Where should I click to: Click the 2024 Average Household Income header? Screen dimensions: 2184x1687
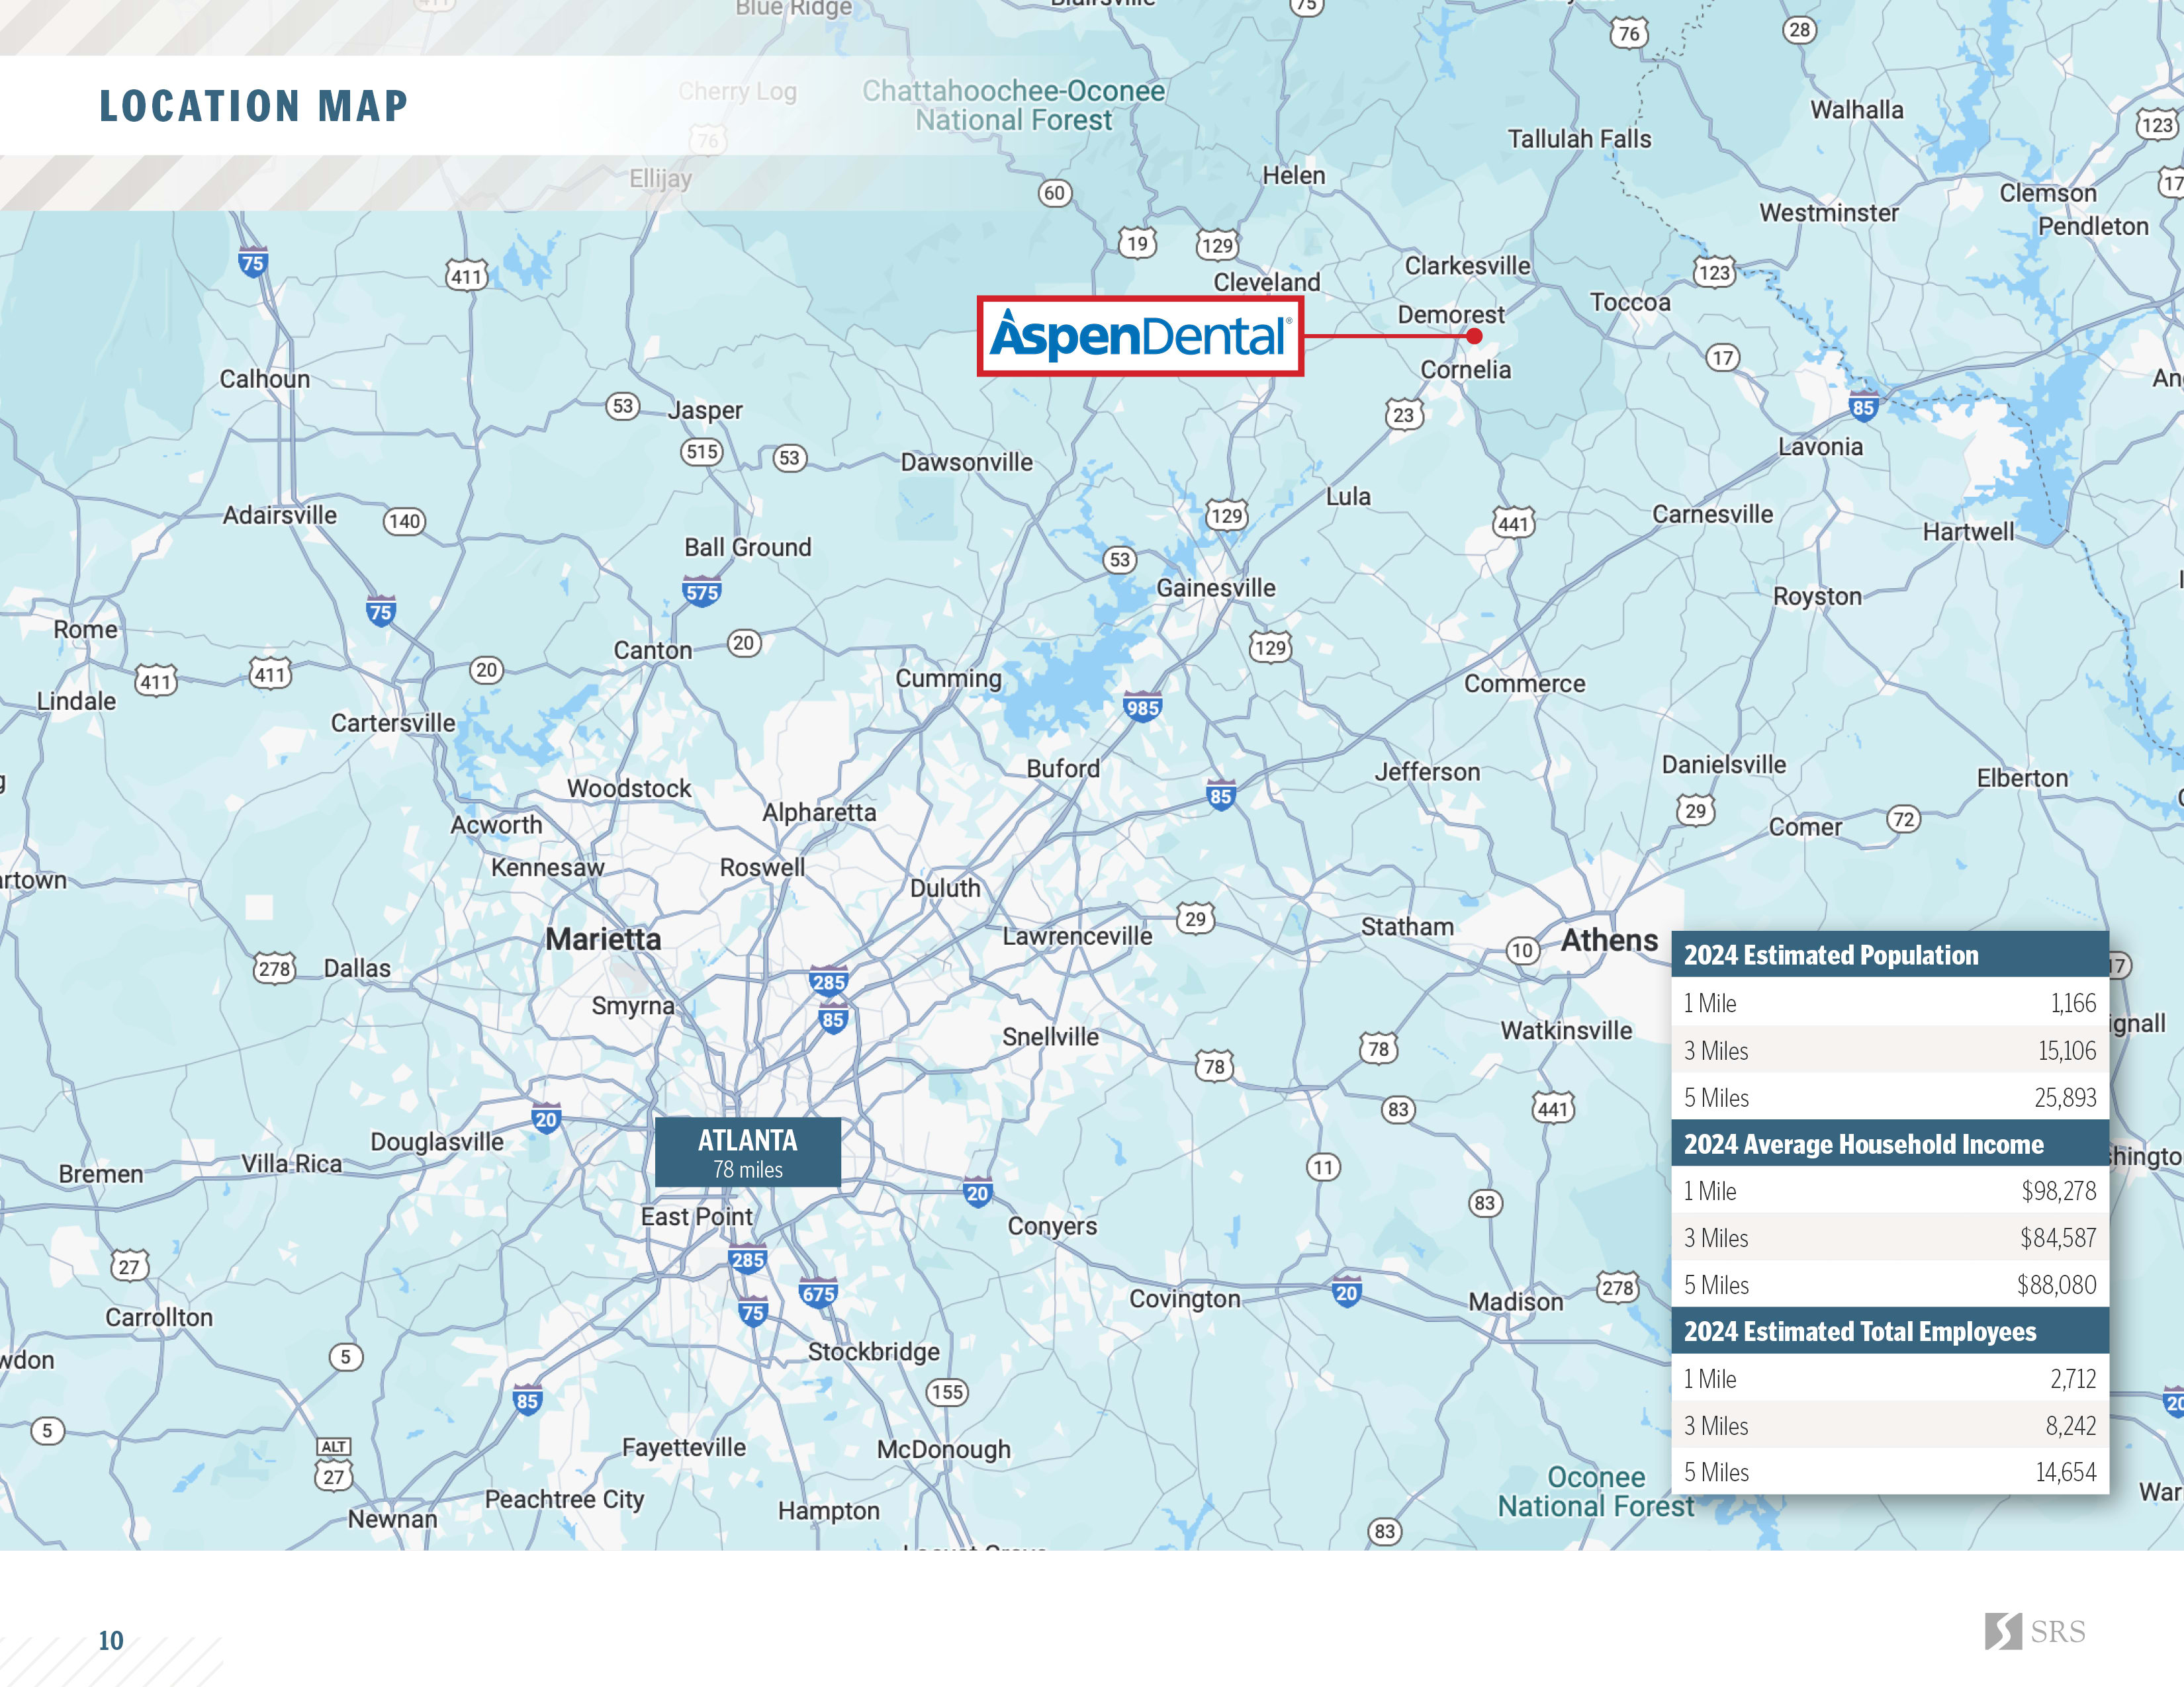coord(1890,1143)
